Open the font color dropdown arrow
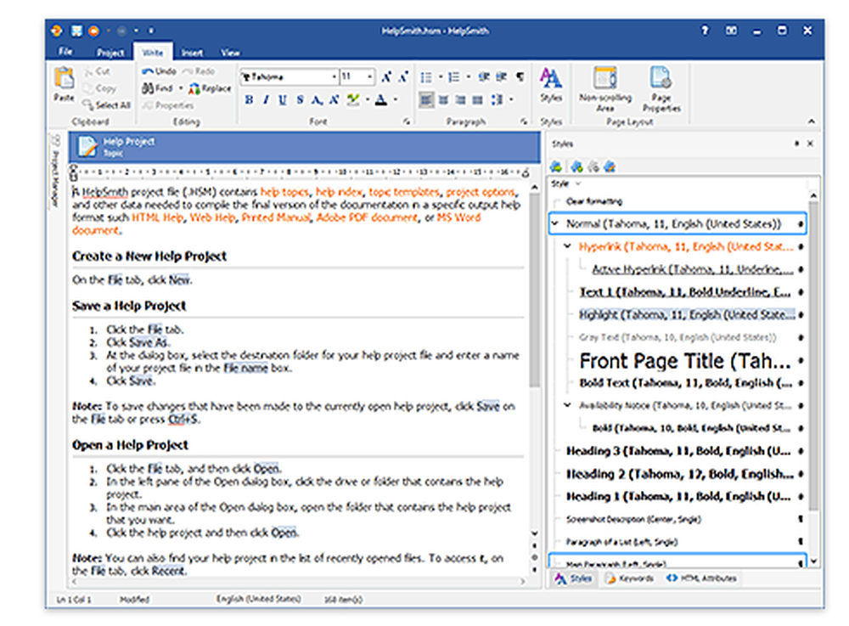The image size is (849, 626). click(x=396, y=99)
